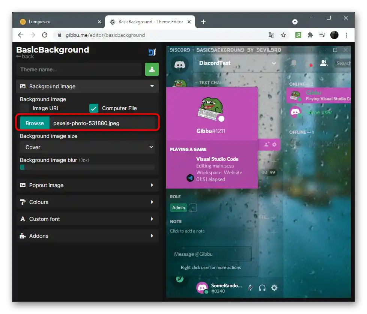The image size is (367, 314).
Task: Click the headphones deafen icon in preview
Action: [262, 288]
